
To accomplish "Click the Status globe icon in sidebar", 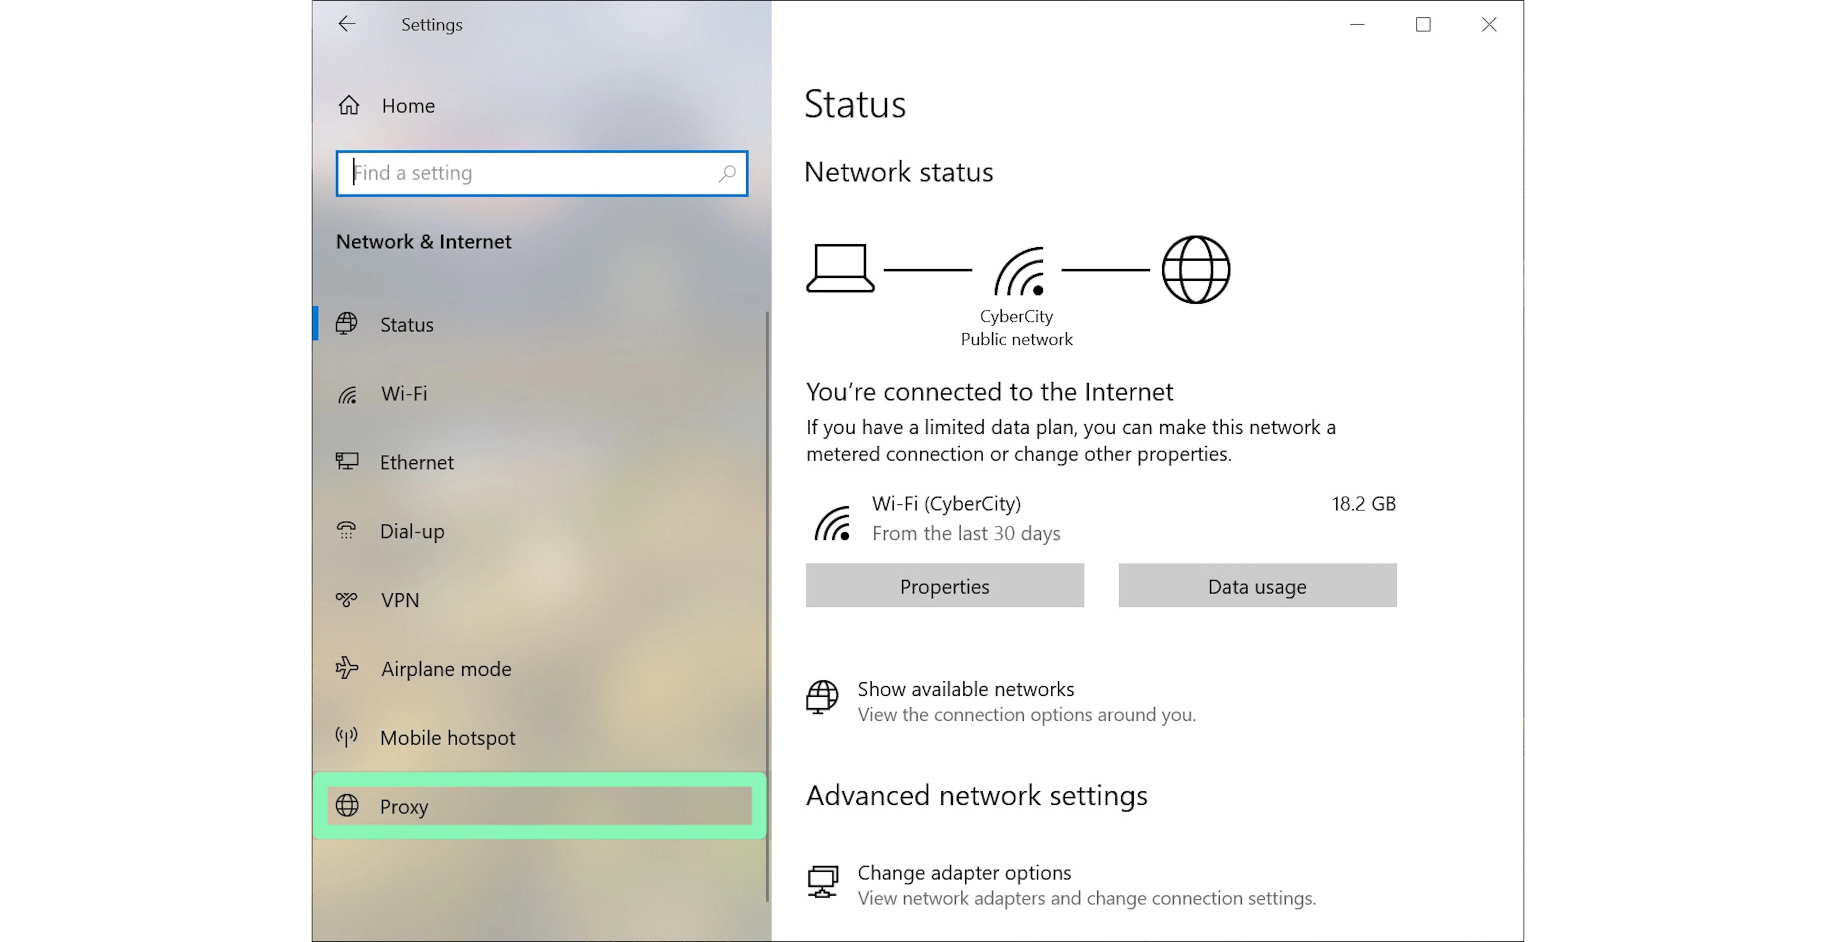I will click(x=346, y=324).
